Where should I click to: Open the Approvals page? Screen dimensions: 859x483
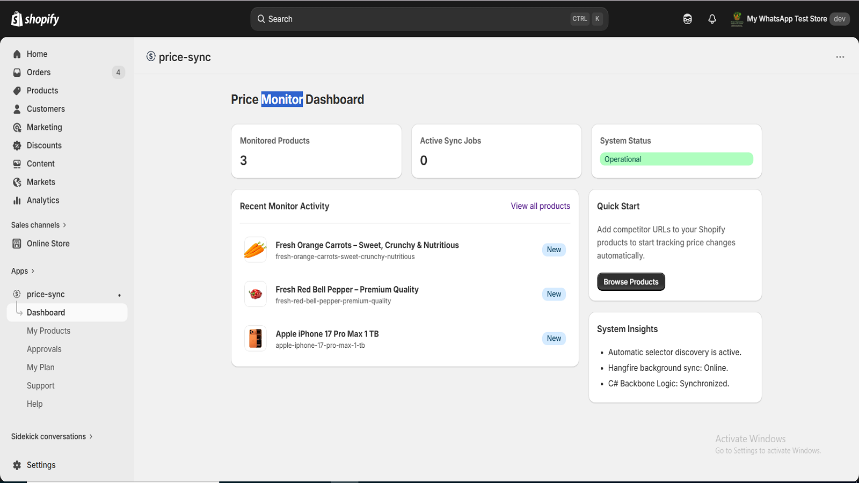coord(44,349)
